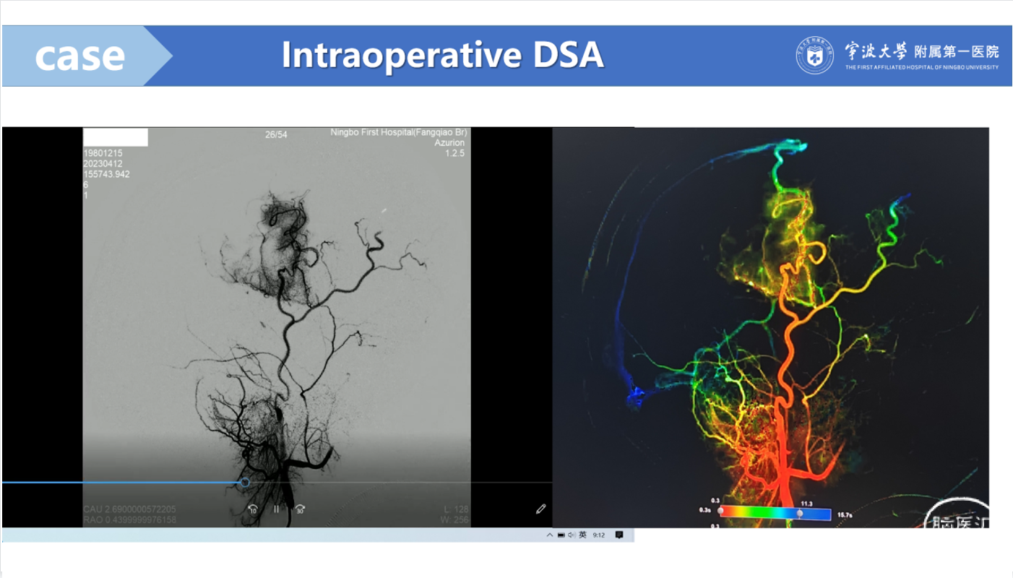Click the grayscale DSA angiogram image
Image resolution: width=1013 pixels, height=578 pixels.
tap(277, 327)
